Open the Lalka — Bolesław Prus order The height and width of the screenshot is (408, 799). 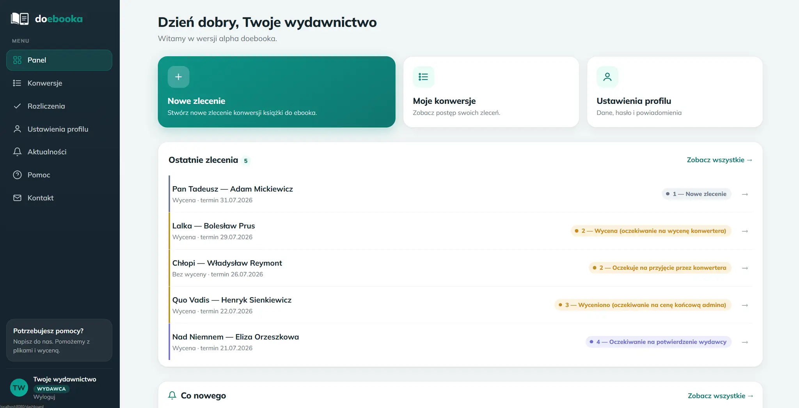[461, 231]
